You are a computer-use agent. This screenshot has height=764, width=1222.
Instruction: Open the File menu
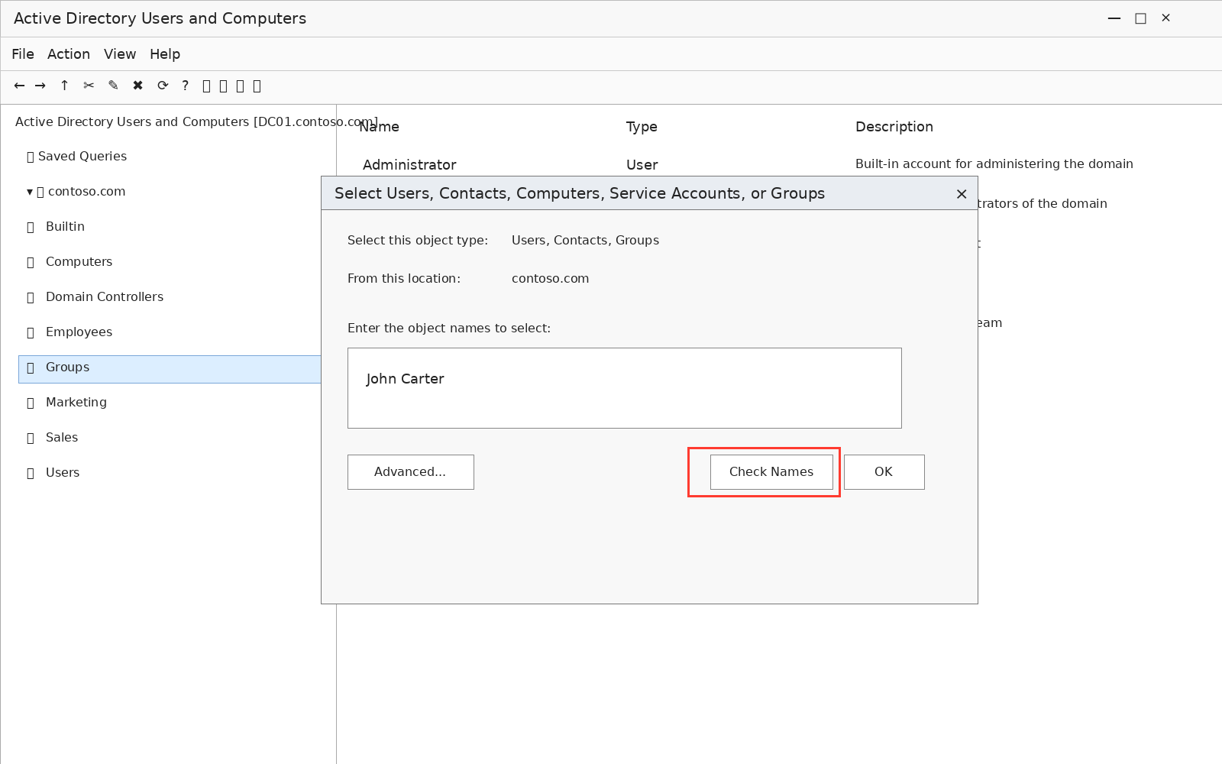(23, 54)
